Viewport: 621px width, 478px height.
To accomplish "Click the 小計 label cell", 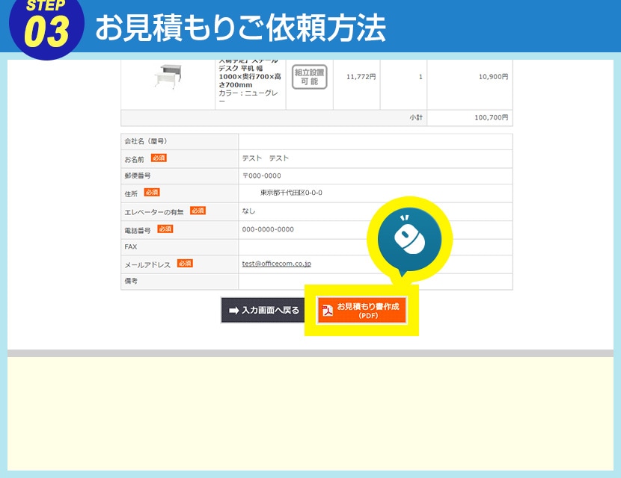I will [274, 118].
